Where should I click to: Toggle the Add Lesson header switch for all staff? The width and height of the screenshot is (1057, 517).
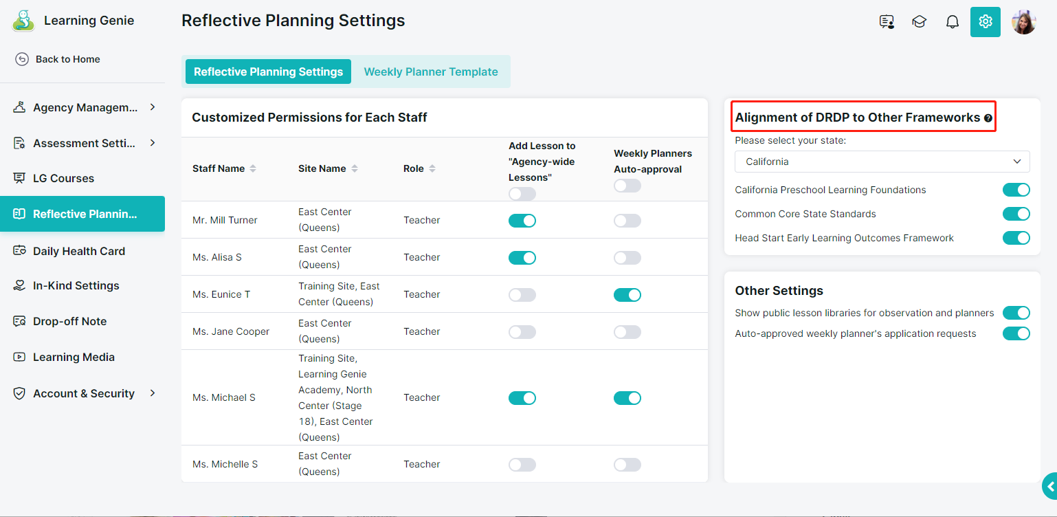(522, 195)
